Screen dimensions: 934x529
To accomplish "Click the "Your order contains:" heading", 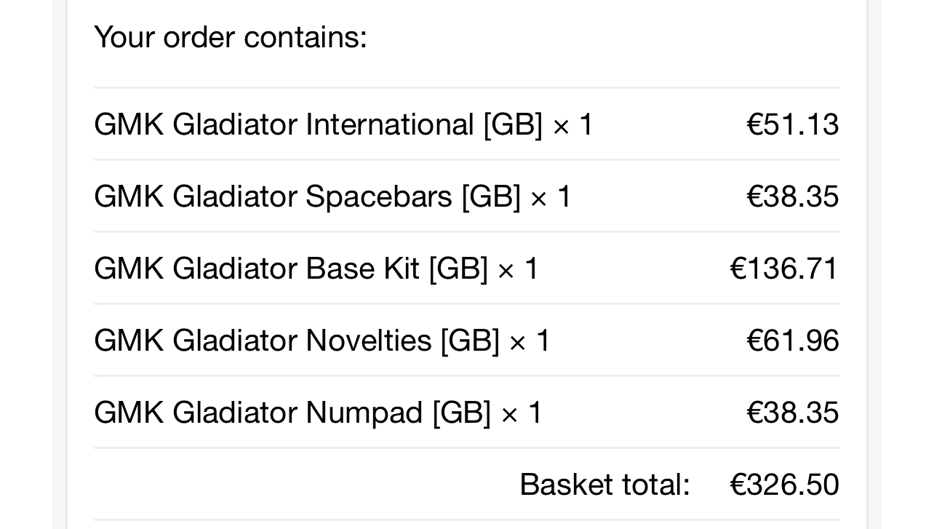I will [x=231, y=37].
